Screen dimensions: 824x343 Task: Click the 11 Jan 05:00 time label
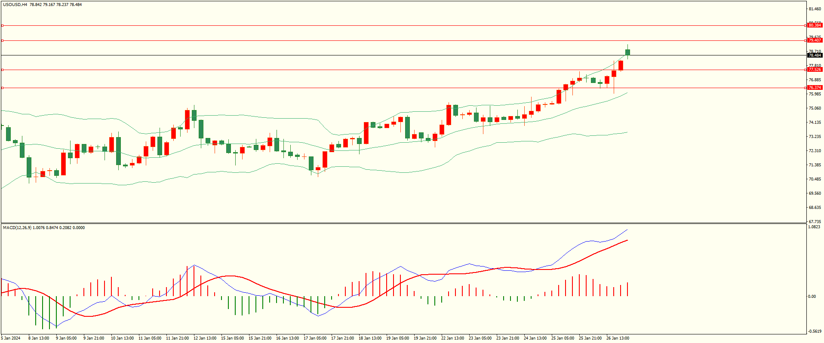click(x=150, y=338)
